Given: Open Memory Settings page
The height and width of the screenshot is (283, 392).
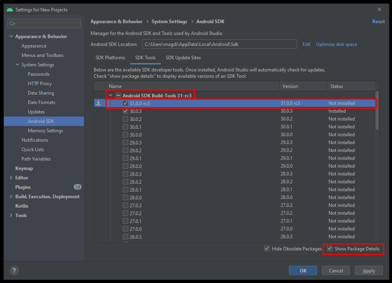Looking at the screenshot, I should point(45,131).
